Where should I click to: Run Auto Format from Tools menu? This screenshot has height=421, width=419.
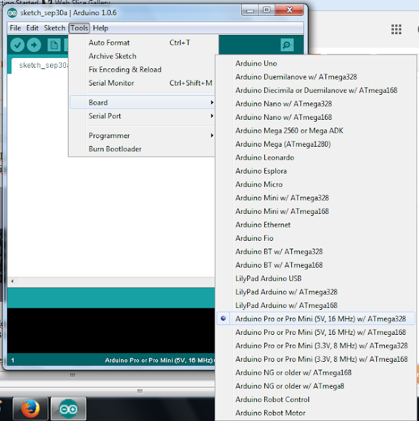pyautogui.click(x=109, y=43)
